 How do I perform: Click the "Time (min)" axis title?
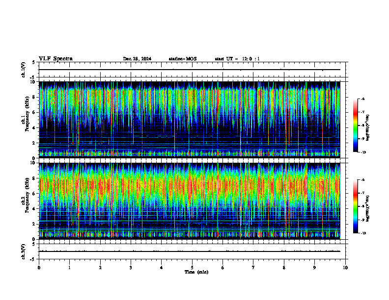click(x=196, y=272)
